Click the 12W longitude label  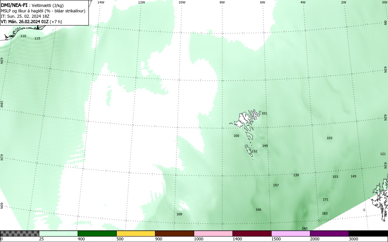pos(141,2)
